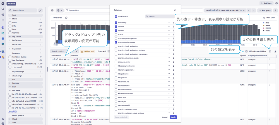
Task: Open the timeframe selector dropdown
Action: click(x=225, y=11)
